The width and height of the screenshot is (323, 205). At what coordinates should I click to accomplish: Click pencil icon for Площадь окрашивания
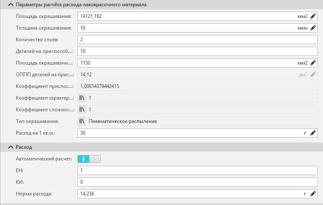pos(313,16)
